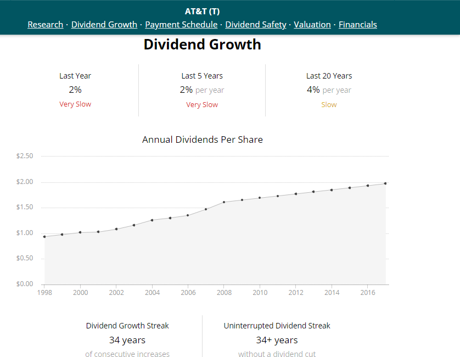Click the $1.00 y-axis label
460x357 pixels.
pyautogui.click(x=25, y=233)
